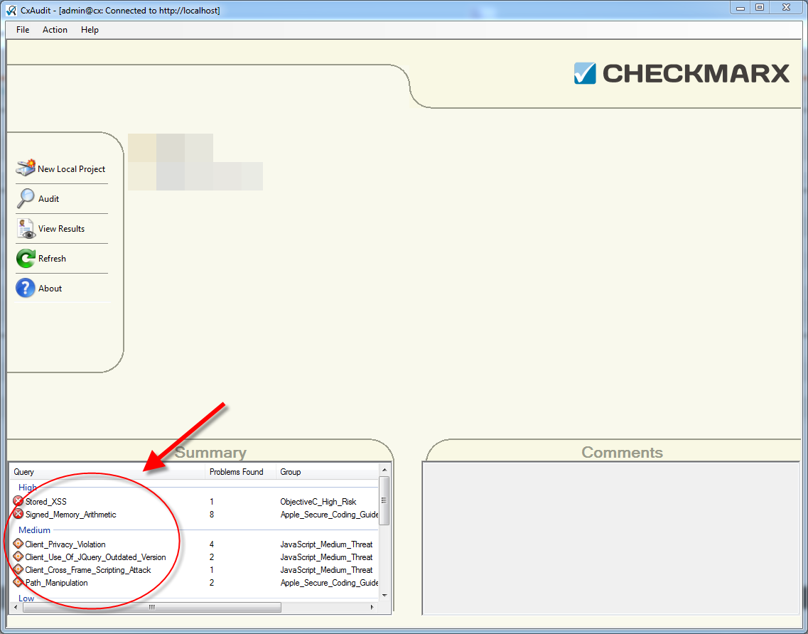Open View Results

(61, 229)
